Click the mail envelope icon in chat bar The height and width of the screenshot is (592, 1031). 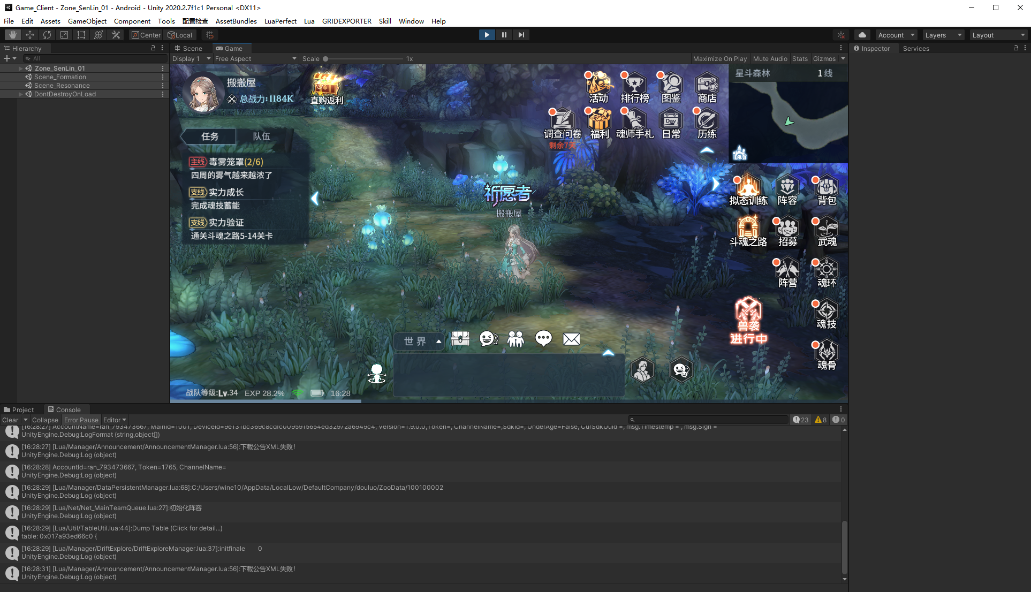pos(571,339)
